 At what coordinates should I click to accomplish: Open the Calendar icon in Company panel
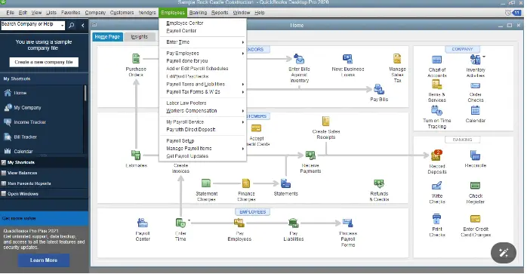[475, 110]
